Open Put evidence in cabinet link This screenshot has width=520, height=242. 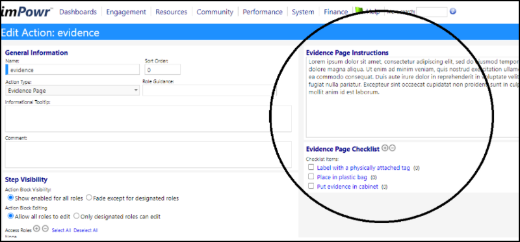pyautogui.click(x=348, y=187)
